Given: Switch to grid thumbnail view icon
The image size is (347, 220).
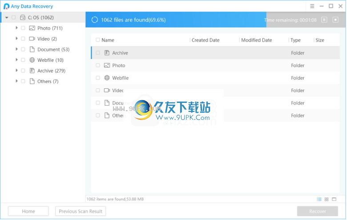Looking at the screenshot, I should (x=327, y=199).
